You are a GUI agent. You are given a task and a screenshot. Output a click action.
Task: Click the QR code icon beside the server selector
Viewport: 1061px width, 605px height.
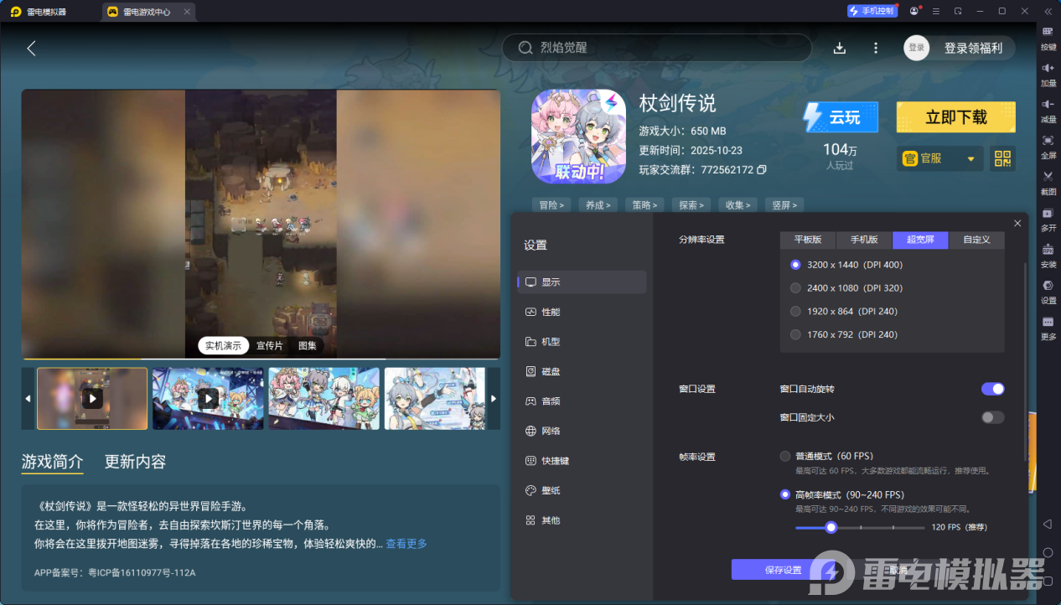[1001, 158]
